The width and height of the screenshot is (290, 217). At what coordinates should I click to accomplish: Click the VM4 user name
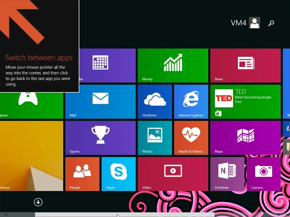point(238,23)
